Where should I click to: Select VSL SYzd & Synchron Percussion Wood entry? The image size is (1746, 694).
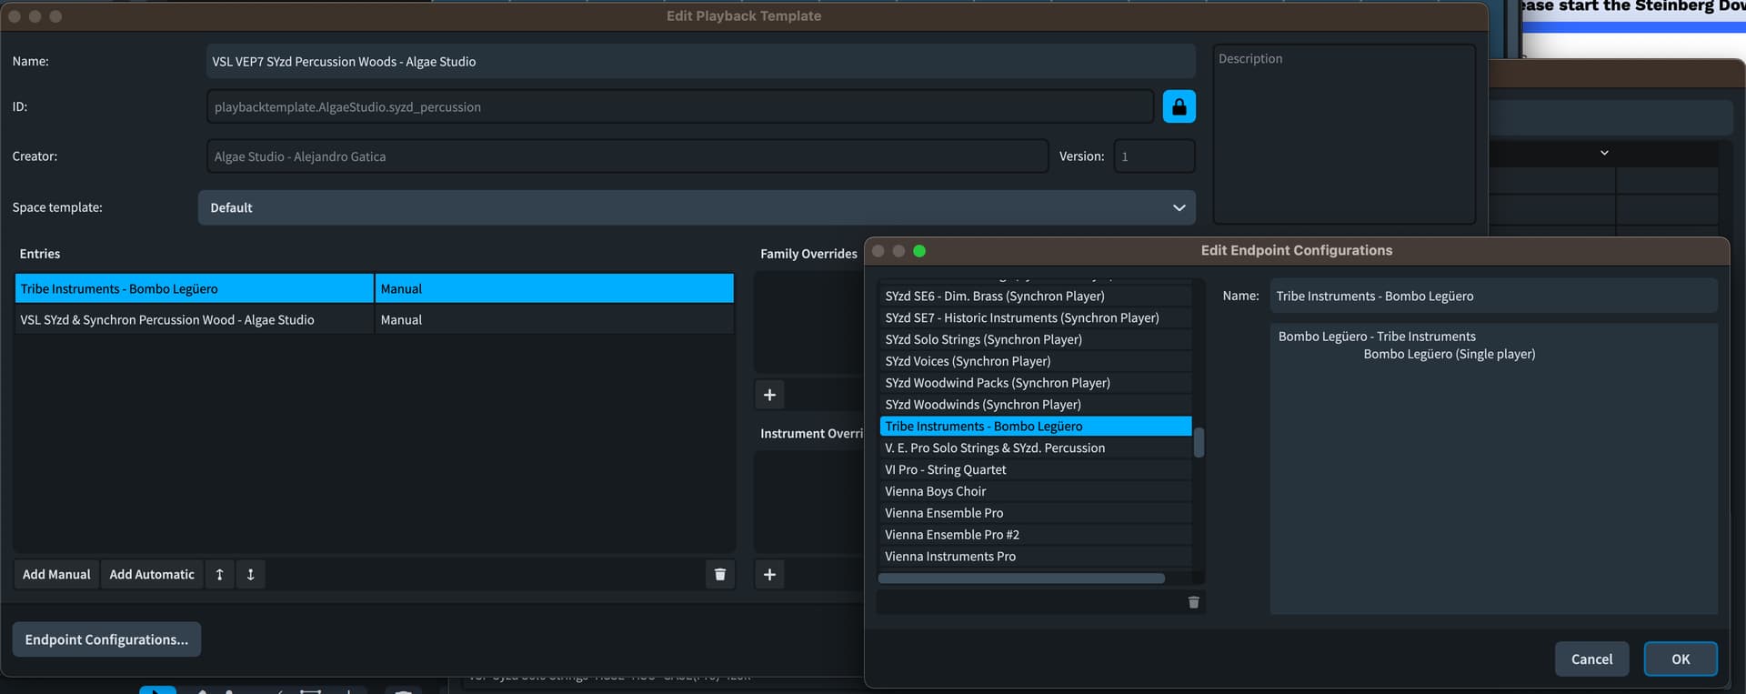[194, 319]
